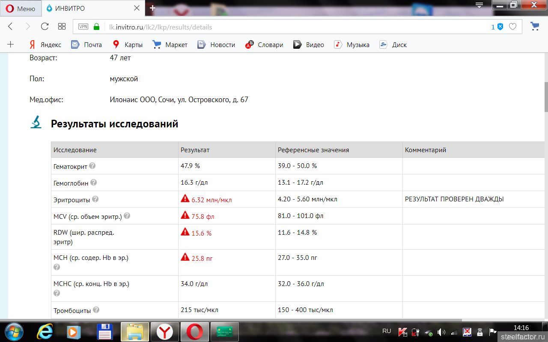Select the result value 47.9 %

[191, 166]
